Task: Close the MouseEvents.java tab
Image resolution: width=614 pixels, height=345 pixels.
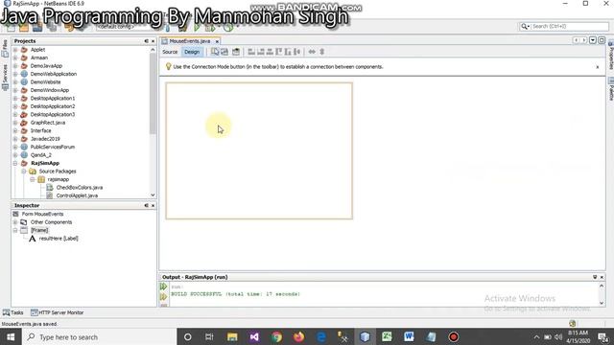Action: coord(217,41)
